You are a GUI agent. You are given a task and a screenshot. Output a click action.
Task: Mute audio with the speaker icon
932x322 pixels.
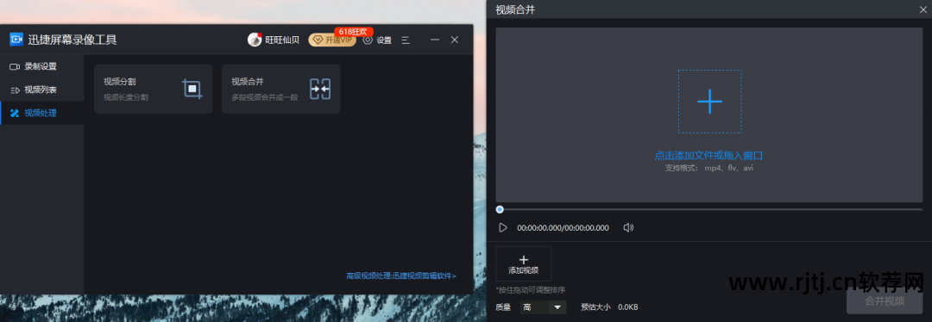click(x=627, y=227)
